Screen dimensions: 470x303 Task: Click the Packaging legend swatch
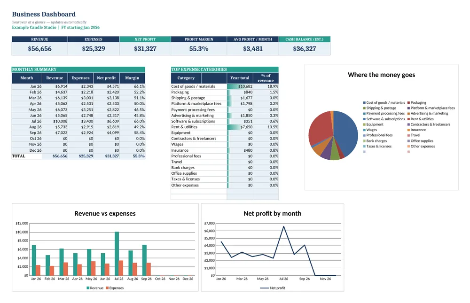click(408, 102)
